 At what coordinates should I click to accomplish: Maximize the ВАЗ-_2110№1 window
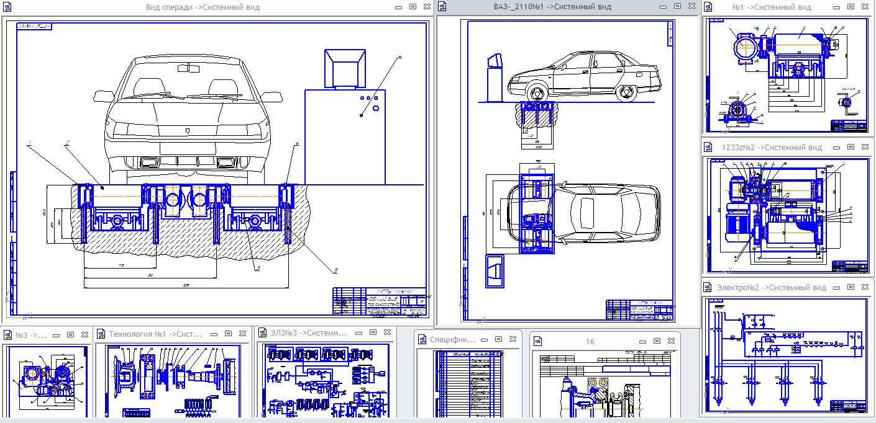[x=678, y=6]
